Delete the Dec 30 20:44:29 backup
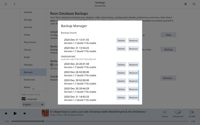 click(x=121, y=89)
